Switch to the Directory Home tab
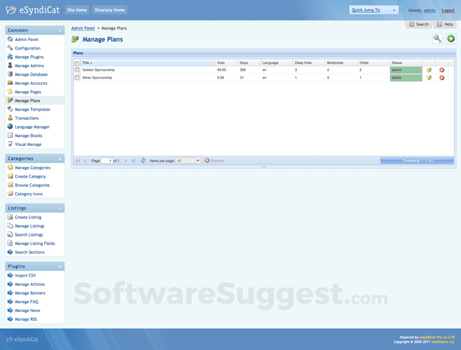Viewport: 461px width, 350px height. [109, 10]
